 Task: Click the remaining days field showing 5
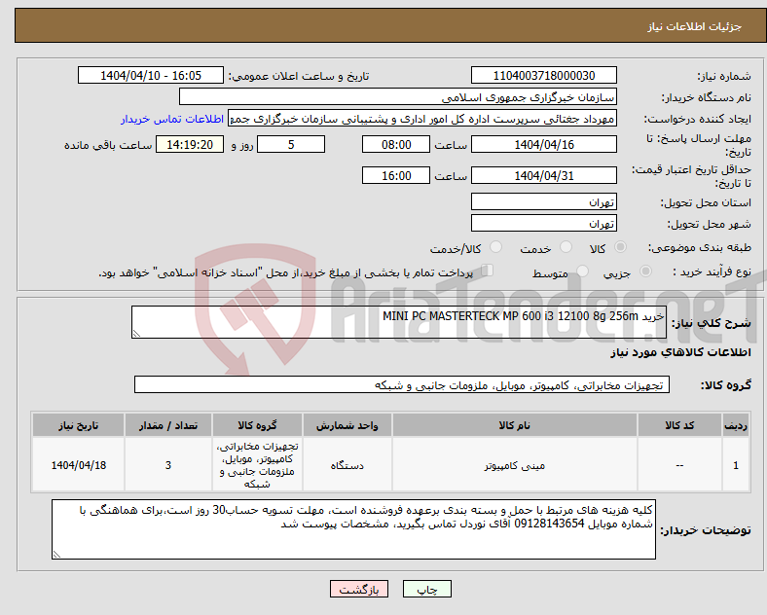(291, 145)
